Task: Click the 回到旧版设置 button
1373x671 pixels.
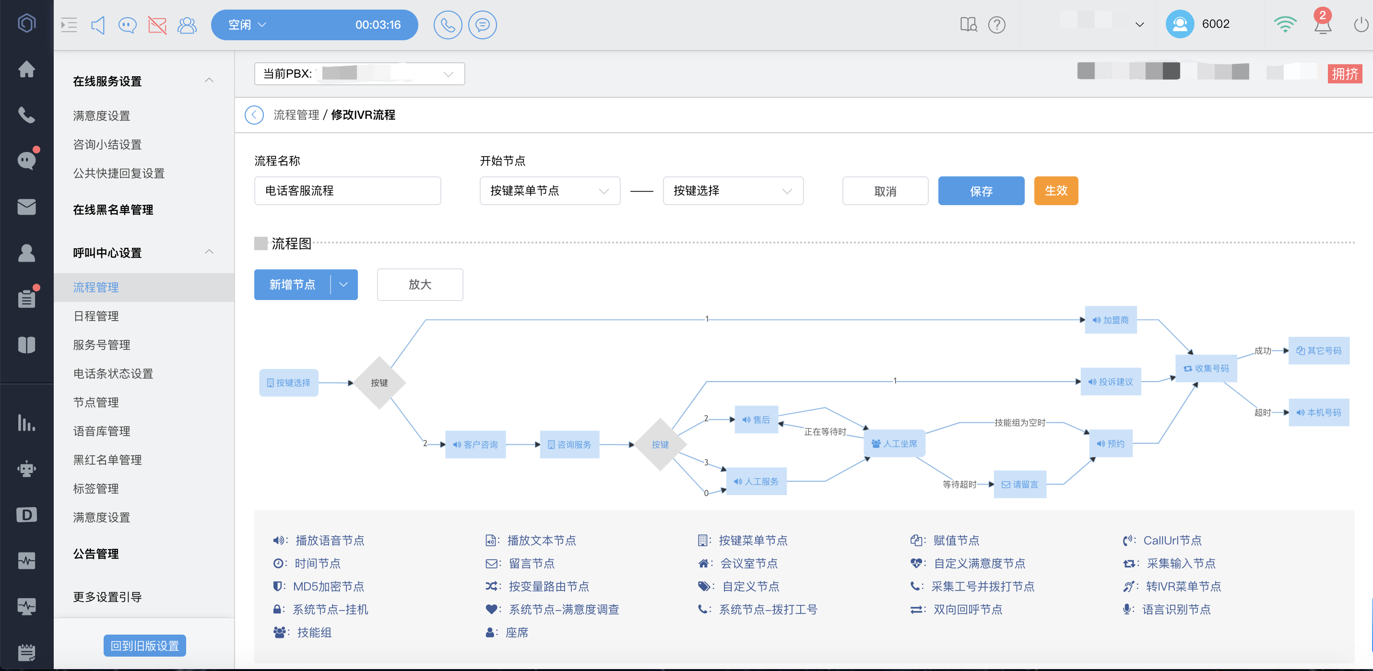Action: coord(144,646)
